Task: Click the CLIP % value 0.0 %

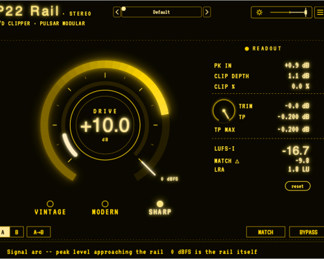Action: [301, 87]
